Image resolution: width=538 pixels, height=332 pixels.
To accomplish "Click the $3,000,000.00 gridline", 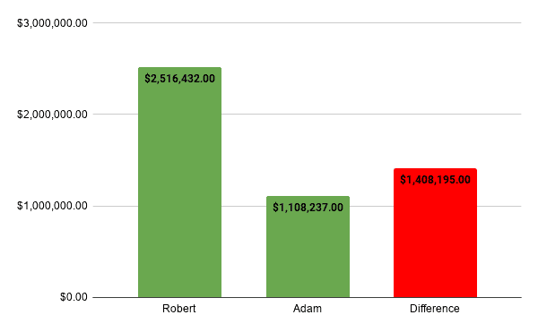I will tap(307, 23).
